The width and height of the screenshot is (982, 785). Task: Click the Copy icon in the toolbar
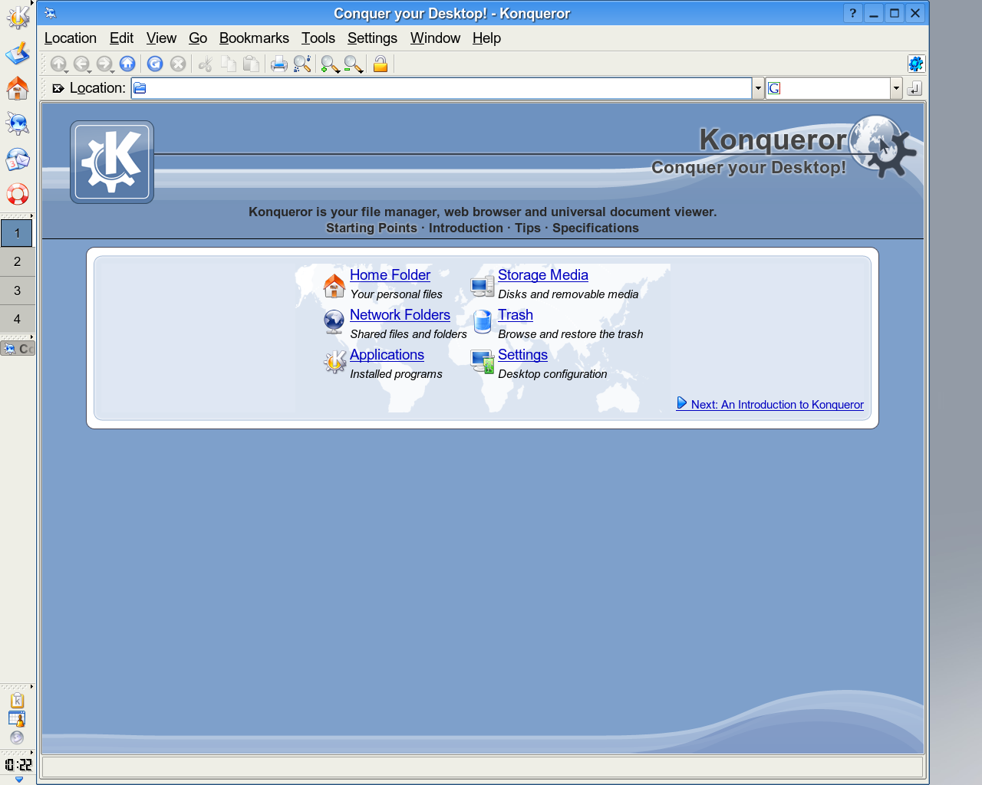point(228,64)
